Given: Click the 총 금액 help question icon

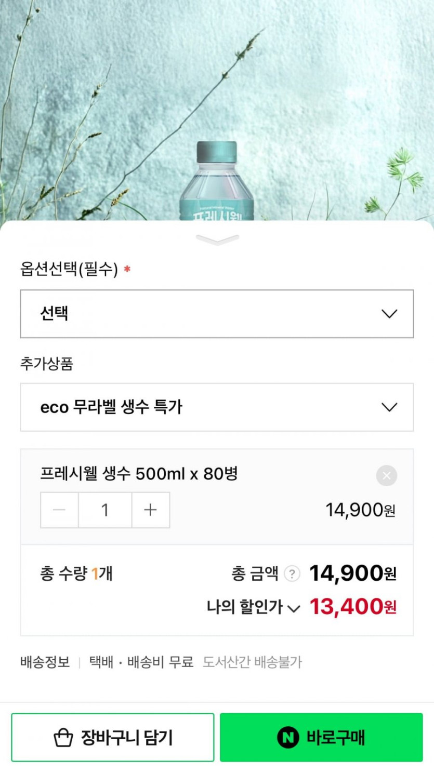Looking at the screenshot, I should click(293, 574).
